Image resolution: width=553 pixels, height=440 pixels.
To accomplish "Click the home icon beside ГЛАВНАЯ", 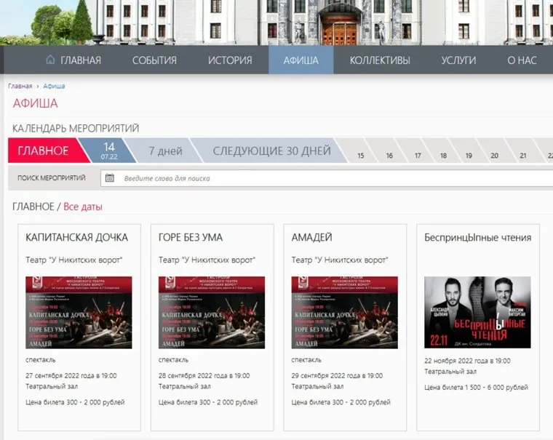I will 50,60.
